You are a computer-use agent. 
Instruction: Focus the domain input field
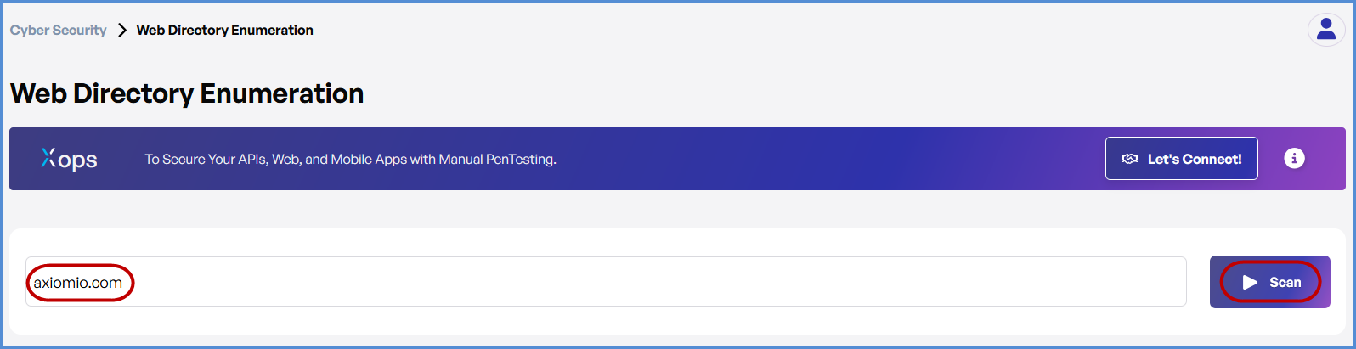tap(595, 282)
